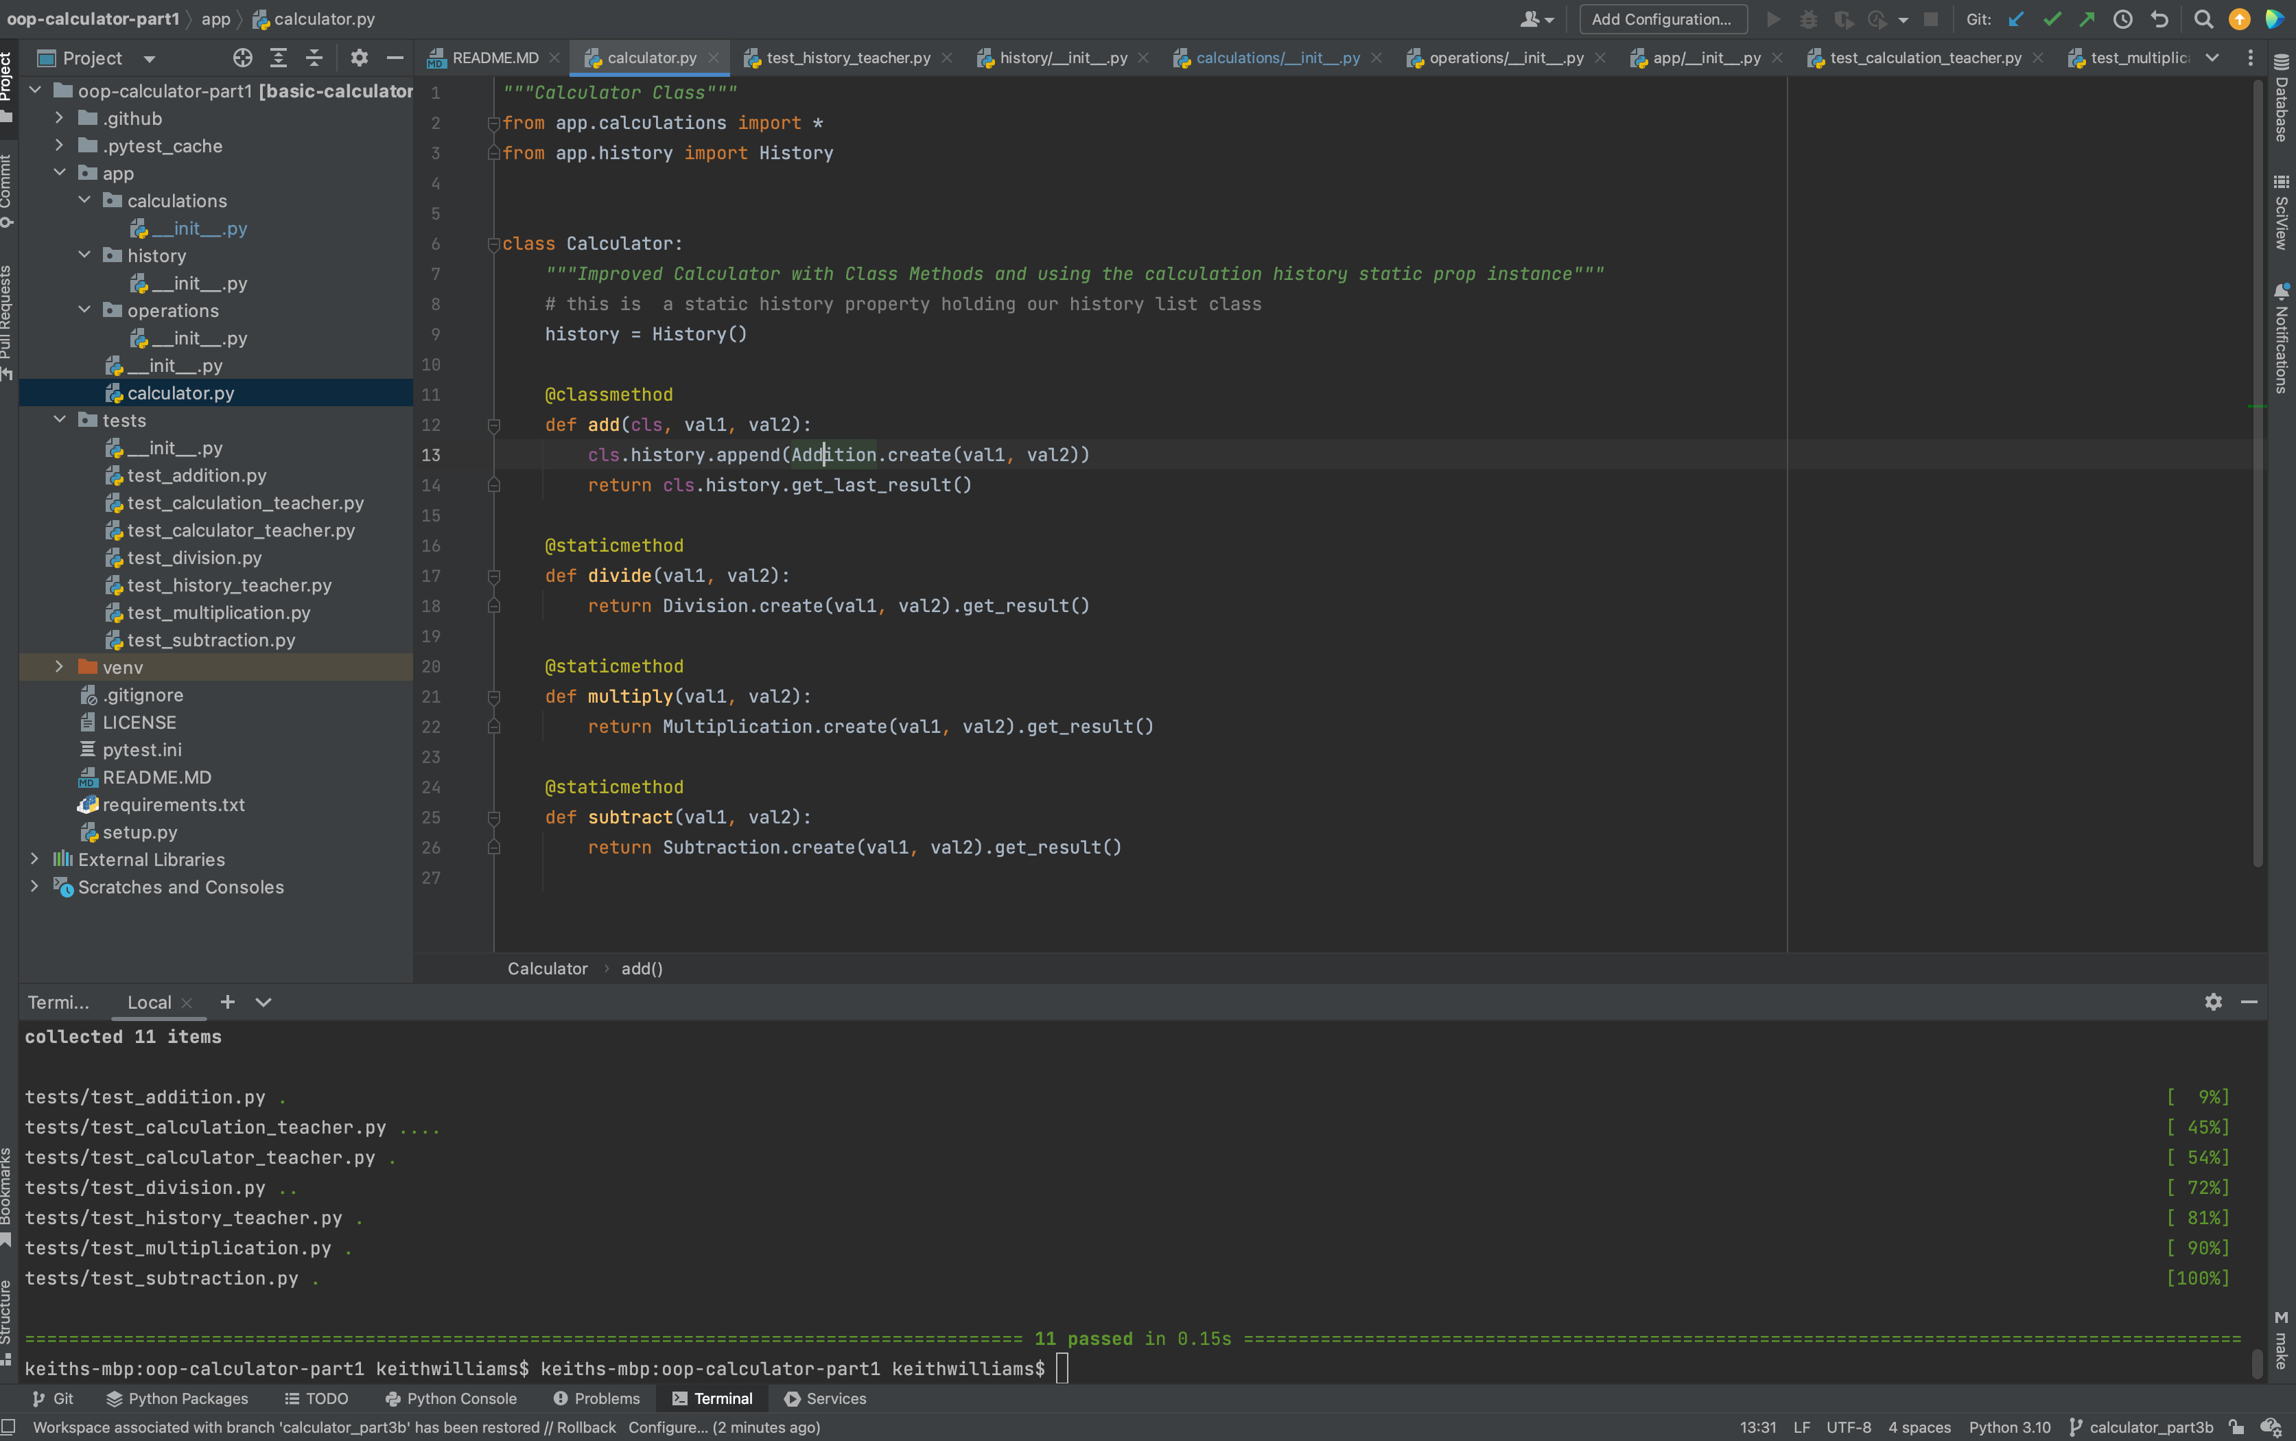Switch to test_history_teacher.py tab

pos(847,58)
